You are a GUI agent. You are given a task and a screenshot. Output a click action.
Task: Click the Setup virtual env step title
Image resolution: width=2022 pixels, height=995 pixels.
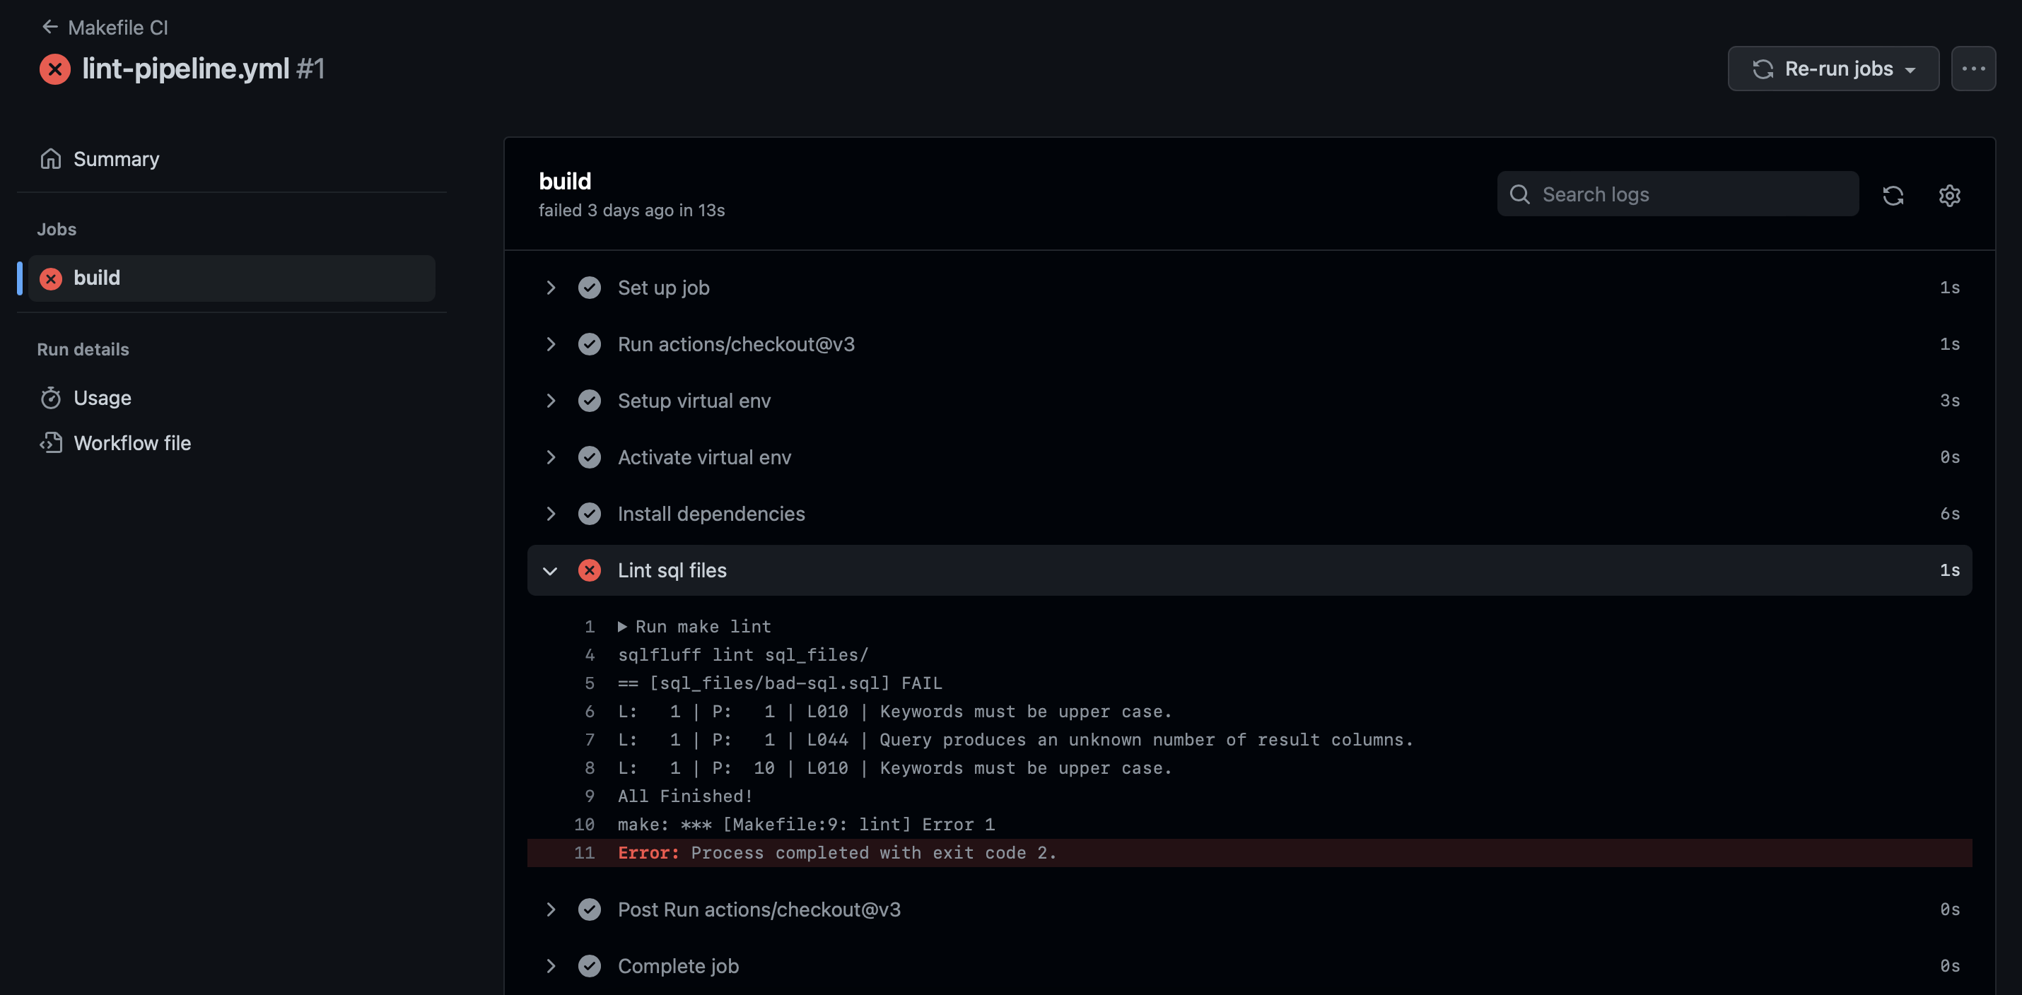coord(694,401)
